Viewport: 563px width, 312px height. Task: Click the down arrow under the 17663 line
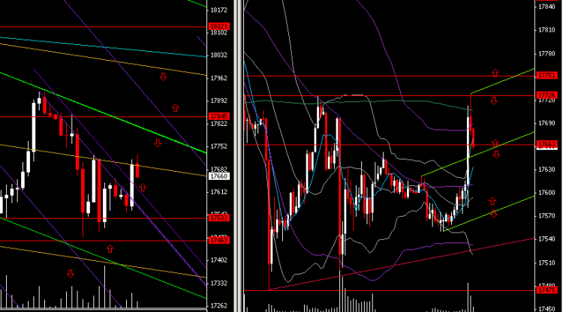497,154
